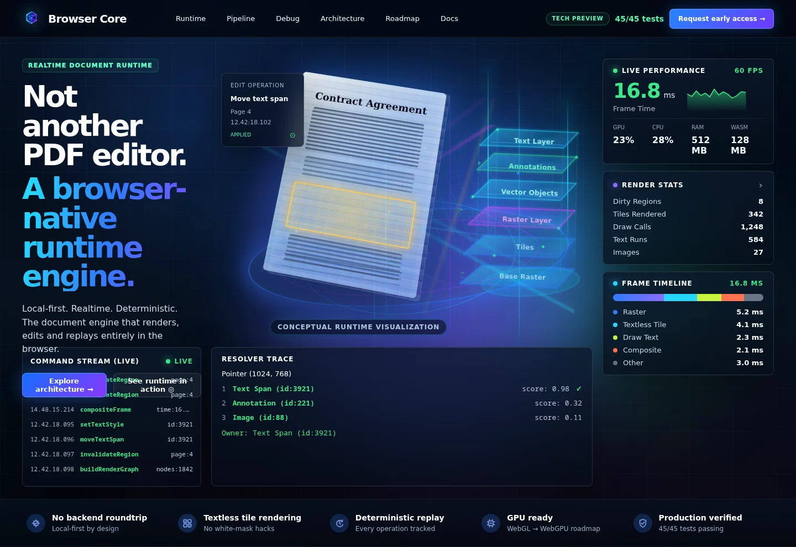Screen dimensions: 796x547
Task: Click the Text Runs 584 row
Action: click(x=688, y=240)
